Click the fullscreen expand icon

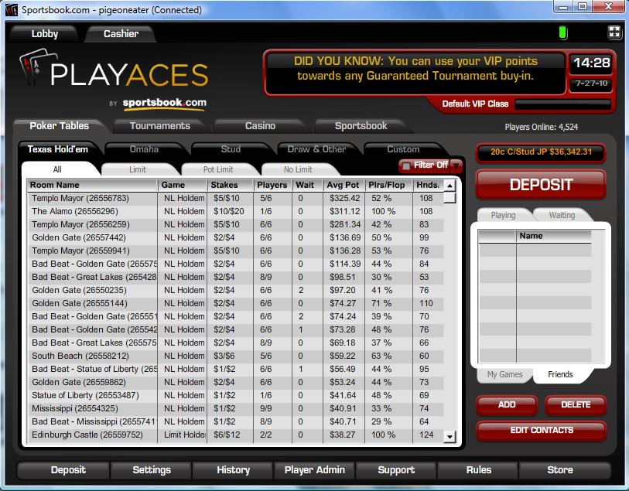click(614, 32)
